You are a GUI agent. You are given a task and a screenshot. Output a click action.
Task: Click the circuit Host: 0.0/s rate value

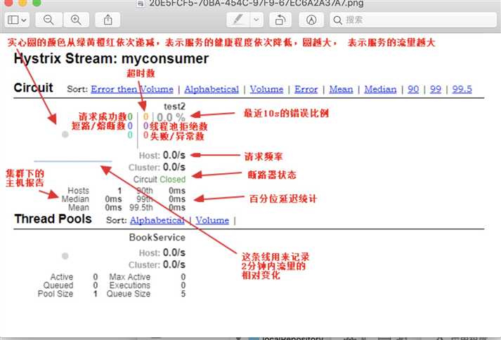[174, 155]
